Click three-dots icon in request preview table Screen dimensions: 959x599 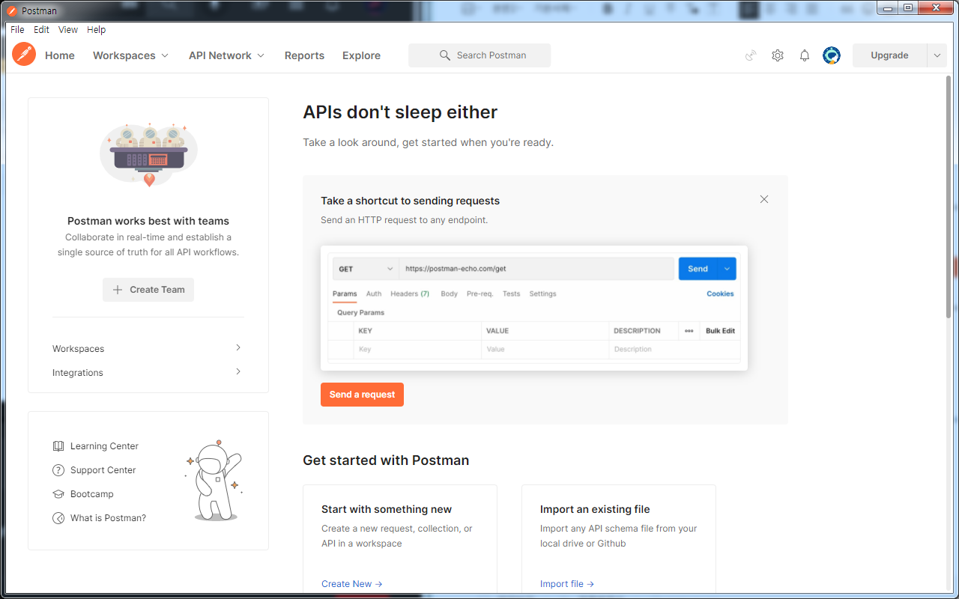click(689, 331)
